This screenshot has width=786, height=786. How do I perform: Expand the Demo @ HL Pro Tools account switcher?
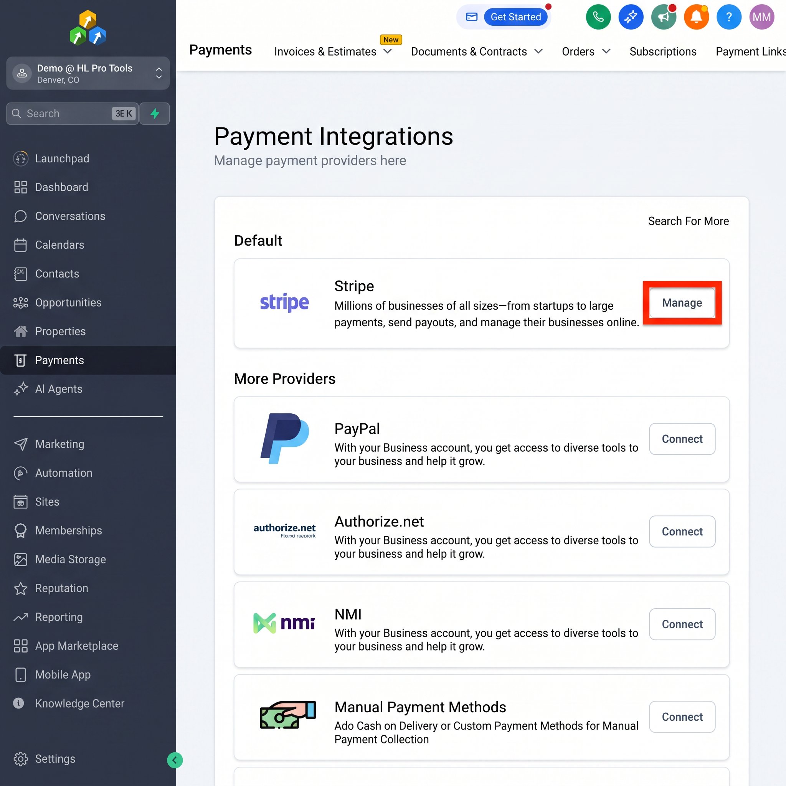(x=88, y=73)
